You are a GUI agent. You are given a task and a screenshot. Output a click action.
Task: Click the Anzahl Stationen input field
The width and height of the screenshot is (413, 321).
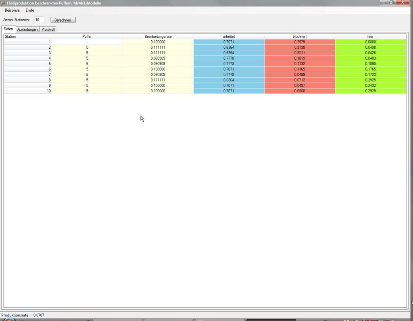pyautogui.click(x=39, y=20)
